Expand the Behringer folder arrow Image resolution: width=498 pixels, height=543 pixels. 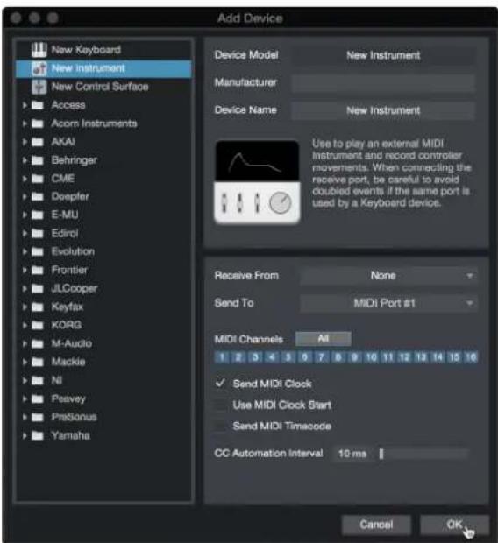coord(25,160)
